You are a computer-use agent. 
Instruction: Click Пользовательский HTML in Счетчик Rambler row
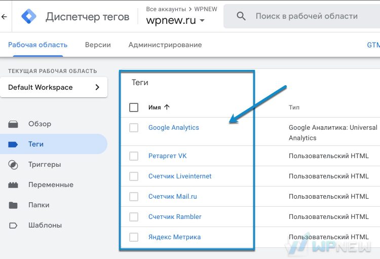point(329,217)
